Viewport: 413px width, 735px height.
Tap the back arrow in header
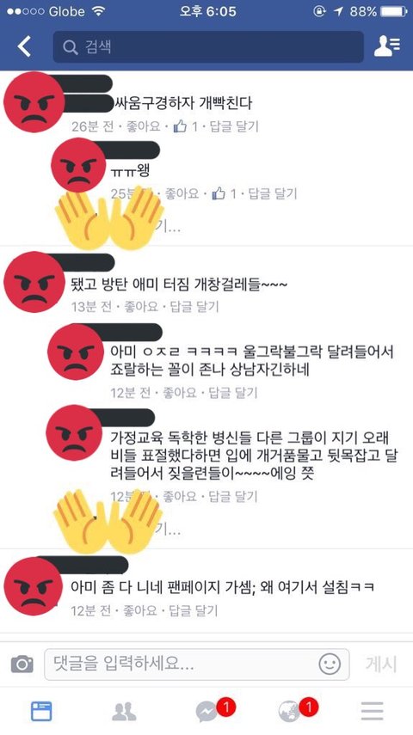tap(24, 46)
